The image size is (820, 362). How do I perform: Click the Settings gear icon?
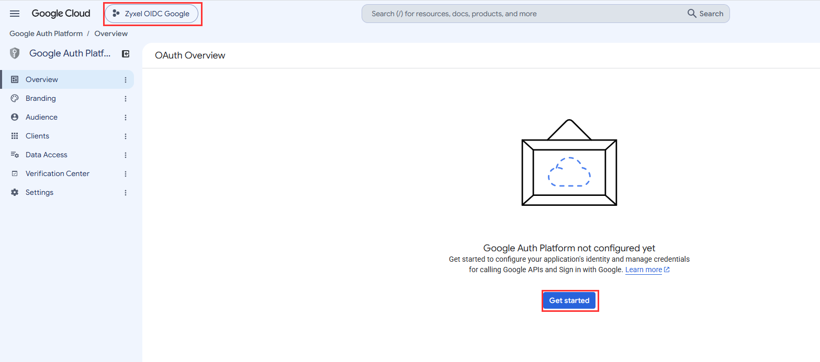[15, 192]
